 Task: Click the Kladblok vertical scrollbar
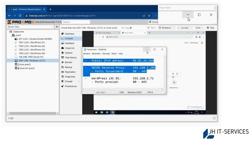point(165,71)
